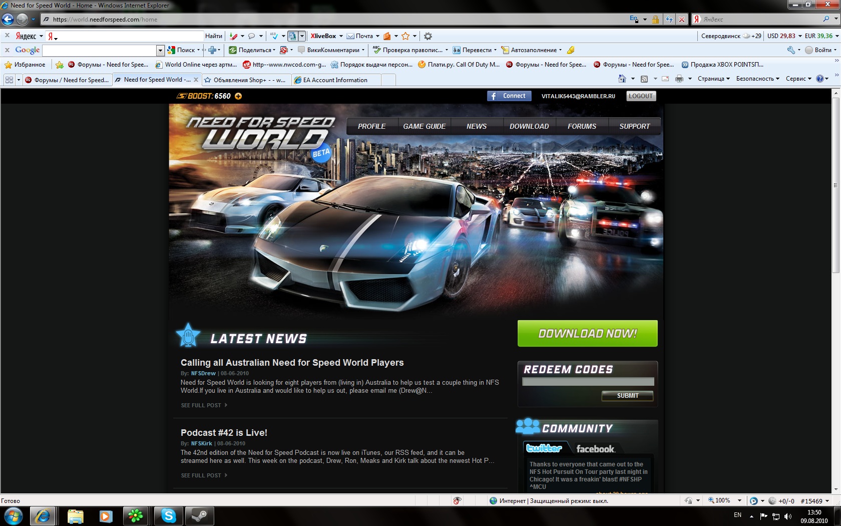Screen dimensions: 841x526
Task: Open the SUPPORT menu item
Action: (635, 126)
